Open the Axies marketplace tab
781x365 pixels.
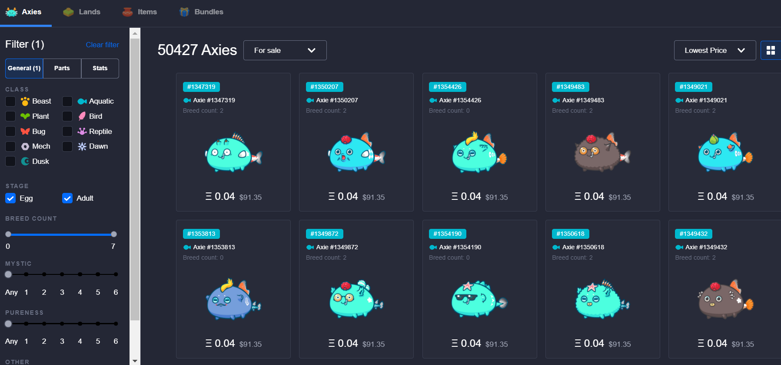26,13
